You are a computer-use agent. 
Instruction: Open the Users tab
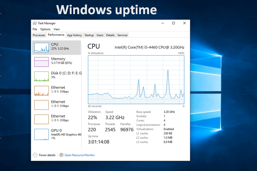point(100,35)
